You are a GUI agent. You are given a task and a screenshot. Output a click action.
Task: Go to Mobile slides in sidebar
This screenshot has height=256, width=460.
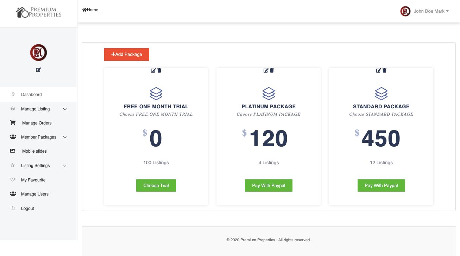point(34,151)
